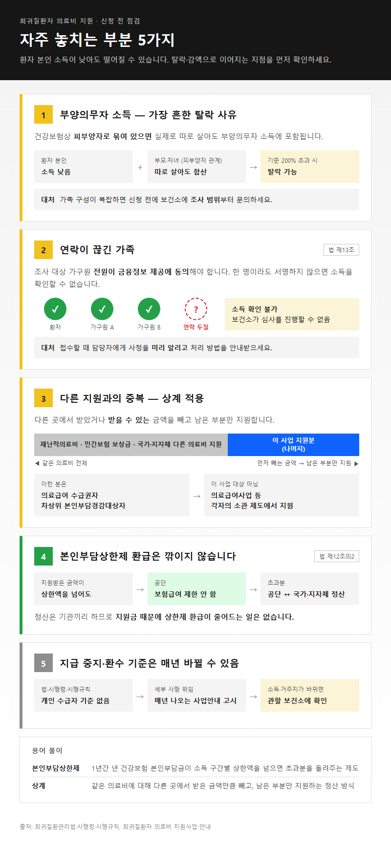
Task: Click the 법 제12조의2 tag
Action: 337,556
